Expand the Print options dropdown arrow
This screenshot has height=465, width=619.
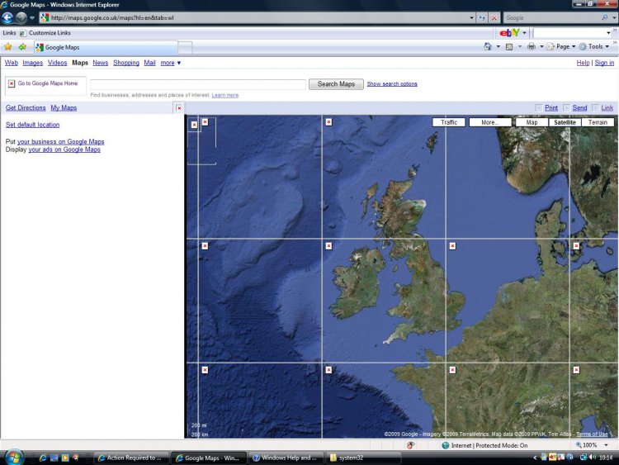pos(541,46)
